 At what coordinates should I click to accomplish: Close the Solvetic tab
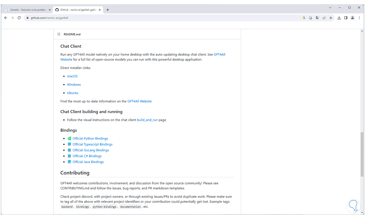50,10
